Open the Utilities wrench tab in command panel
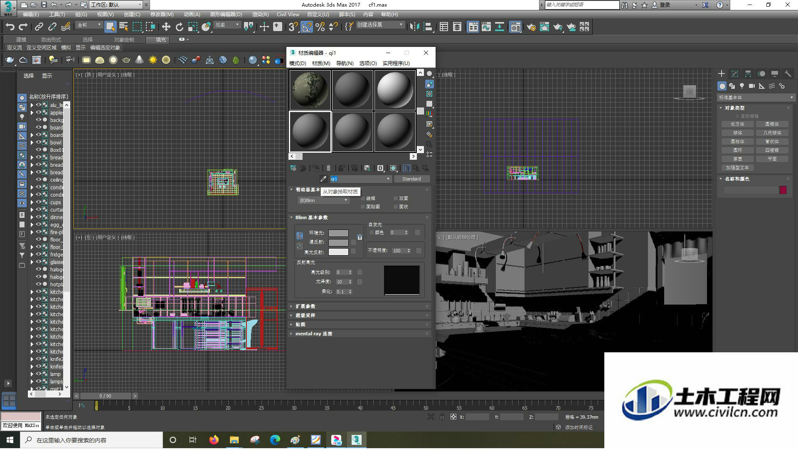Image resolution: width=798 pixels, height=449 pixels. tap(788, 74)
